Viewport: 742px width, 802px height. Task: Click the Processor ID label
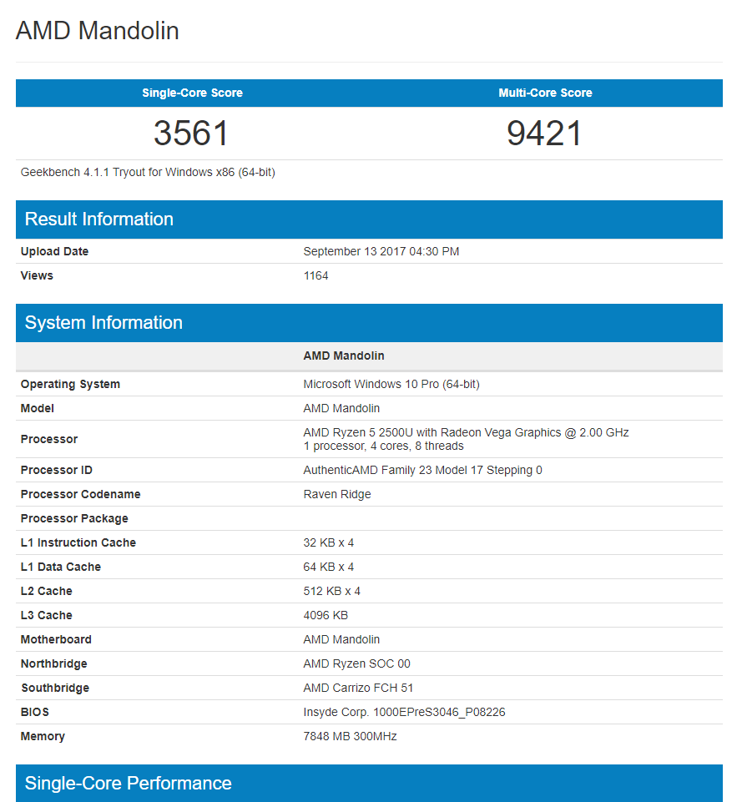tap(56, 470)
